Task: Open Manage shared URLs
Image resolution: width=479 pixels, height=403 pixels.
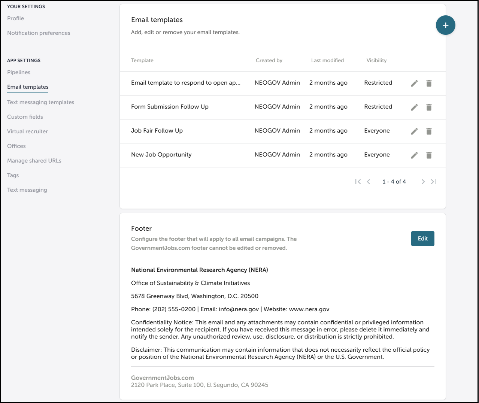Action: [34, 161]
